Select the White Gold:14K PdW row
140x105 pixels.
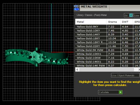(x=108, y=66)
